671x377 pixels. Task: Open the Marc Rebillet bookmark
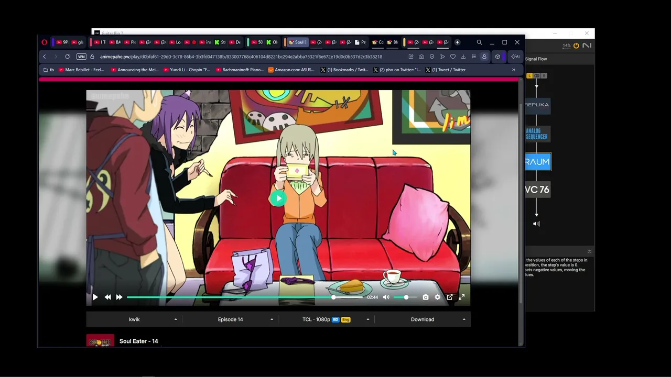[x=81, y=70]
